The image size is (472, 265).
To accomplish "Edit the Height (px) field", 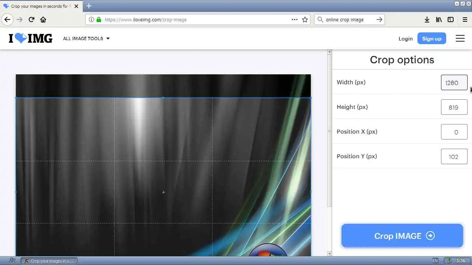I will 454,107.
